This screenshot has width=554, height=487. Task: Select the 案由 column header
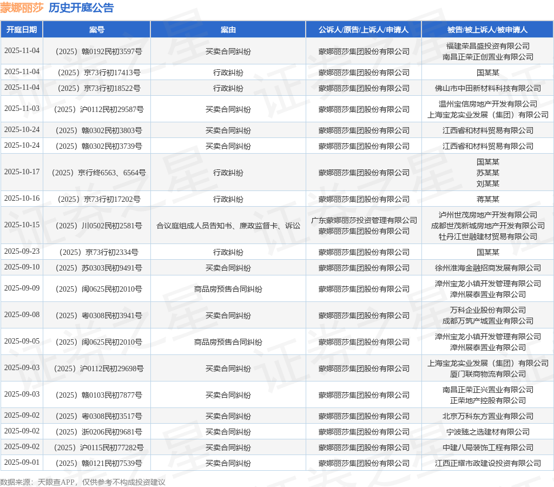228,30
